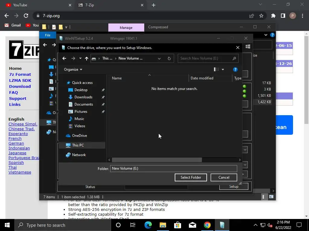Viewport: 309px width, 231px height.
Task: Switch Explorer to details view
Action: click(263, 197)
